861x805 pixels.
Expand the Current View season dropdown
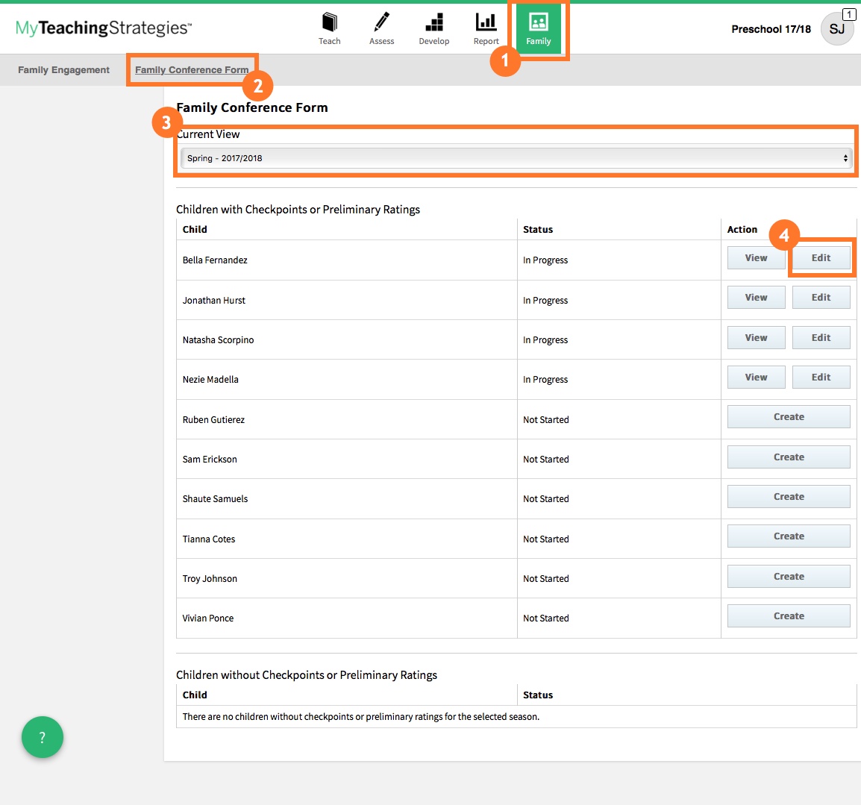click(516, 158)
